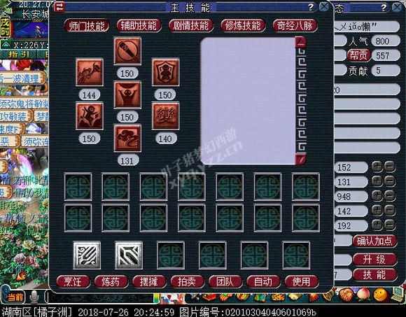
Task: Click the second white diagonal skill slot
Action: tap(129, 255)
